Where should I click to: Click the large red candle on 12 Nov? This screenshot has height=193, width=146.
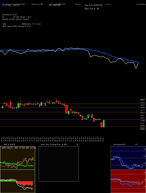pos(67,109)
